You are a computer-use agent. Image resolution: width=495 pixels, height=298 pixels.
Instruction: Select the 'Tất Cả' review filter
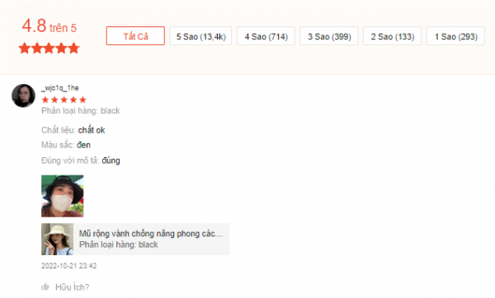[x=135, y=36]
